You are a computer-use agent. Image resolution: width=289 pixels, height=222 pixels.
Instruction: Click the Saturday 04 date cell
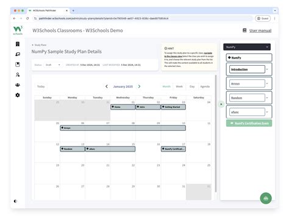tap(199, 110)
